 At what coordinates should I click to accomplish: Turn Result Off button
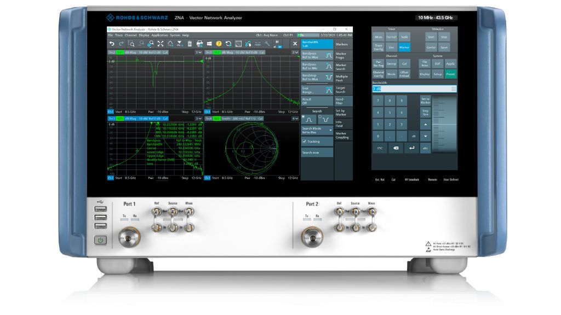317,101
